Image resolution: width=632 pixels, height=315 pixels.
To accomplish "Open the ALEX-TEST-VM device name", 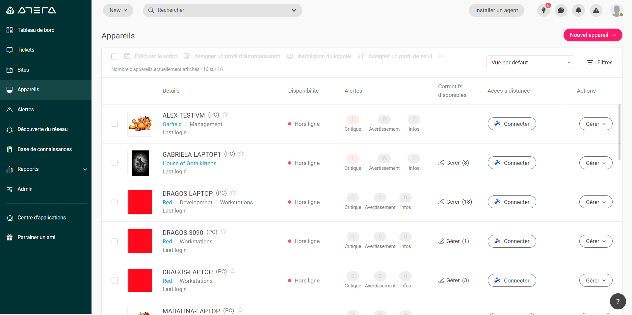I will (184, 115).
